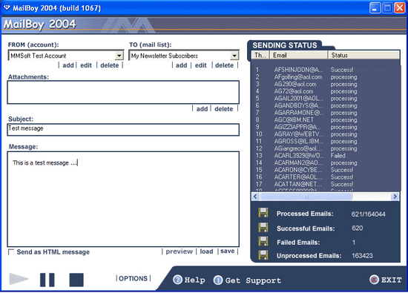
Task: Click the floppy icon beside Unprocessed Emails
Action: tap(263, 255)
